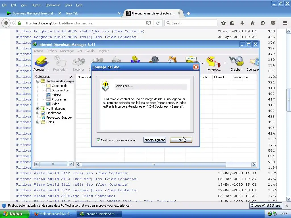Open Windows Vista build 5215.iso link
Image resolution: width=291 pixels, height=218 pixels.
pyautogui.click(x=47, y=196)
